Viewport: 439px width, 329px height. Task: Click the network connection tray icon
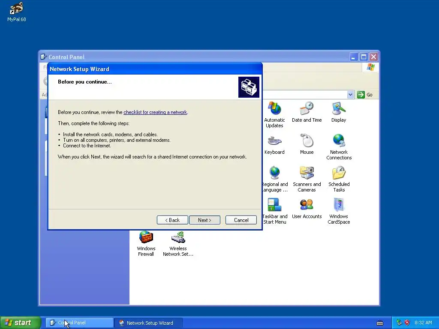point(399,323)
